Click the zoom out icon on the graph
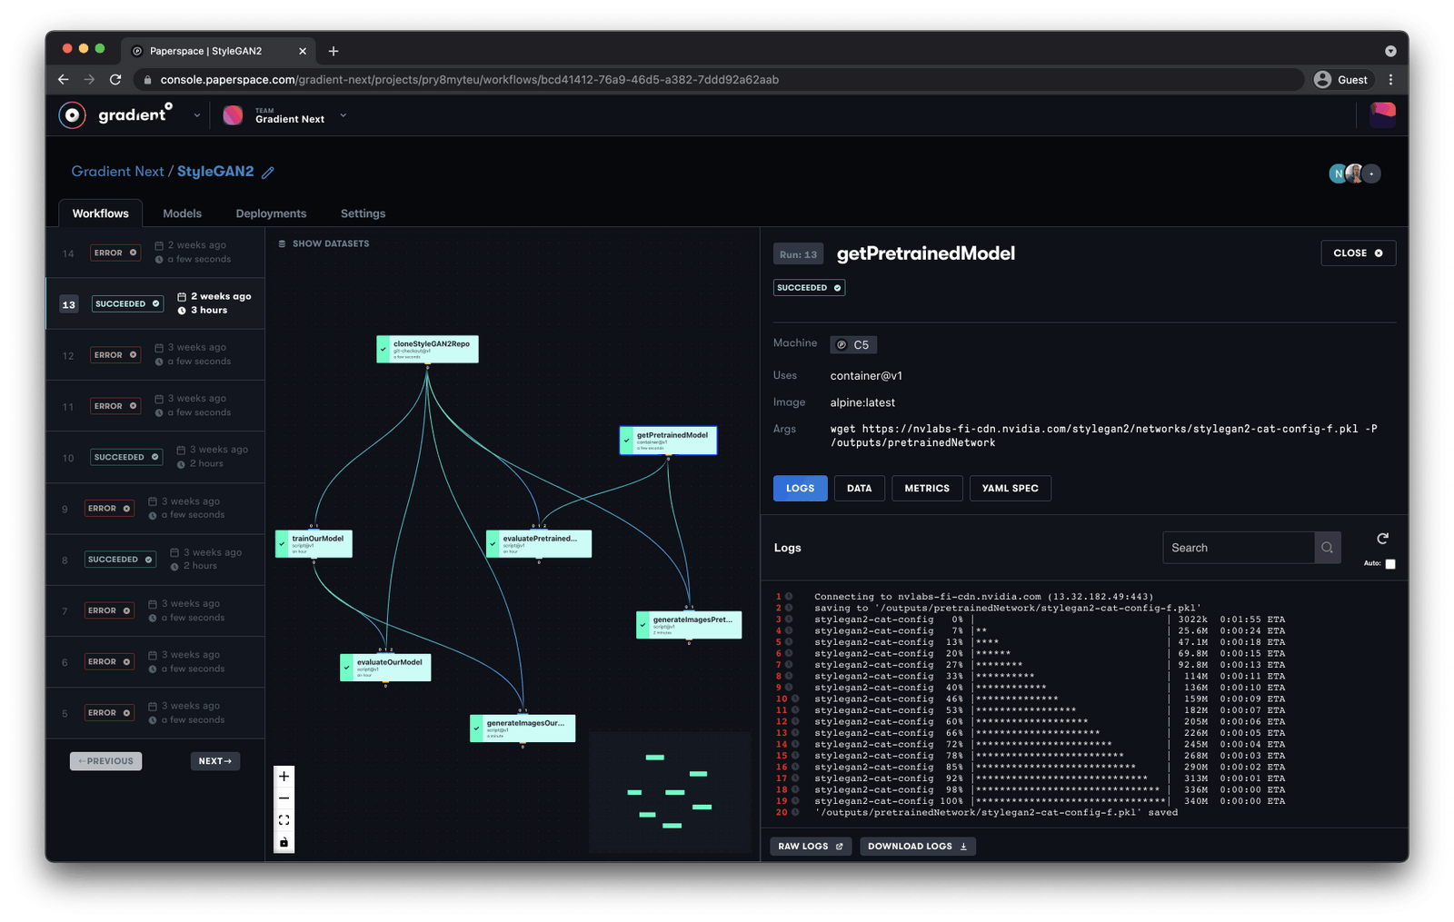 [x=284, y=798]
